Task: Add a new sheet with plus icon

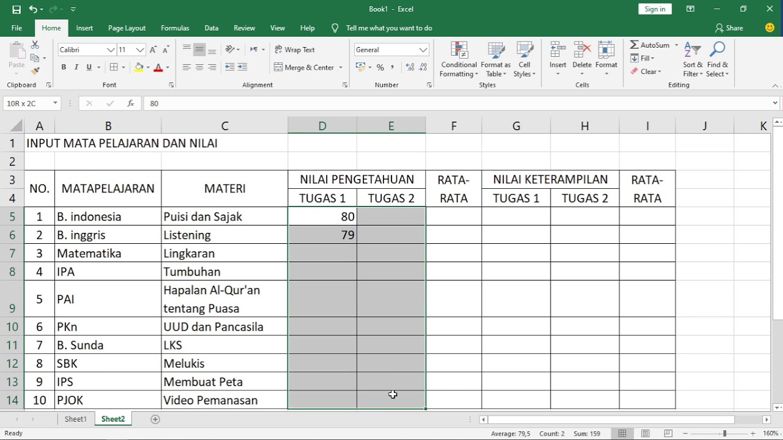Action: point(155,419)
